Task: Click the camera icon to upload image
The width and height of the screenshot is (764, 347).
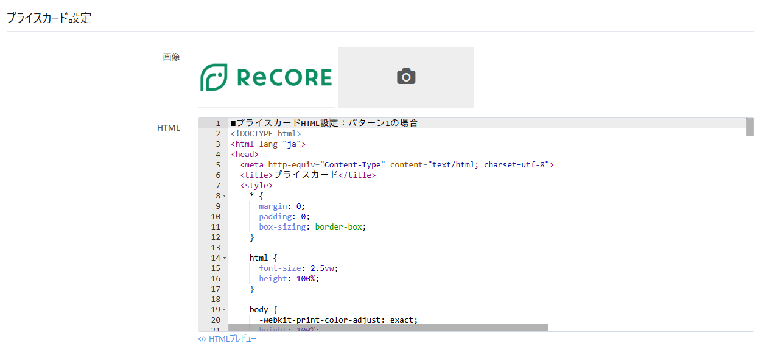Action: 406,77
